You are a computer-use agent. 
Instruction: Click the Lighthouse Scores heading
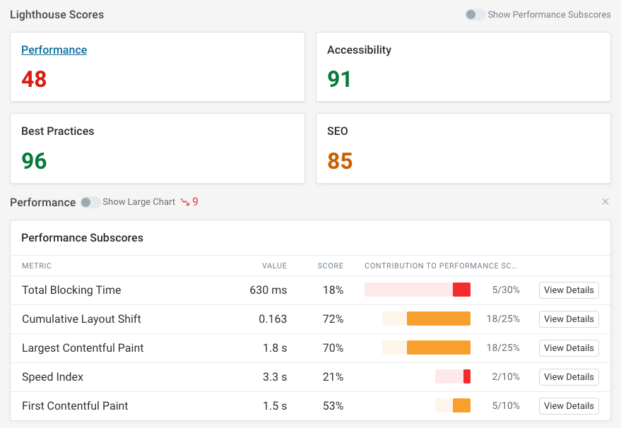tap(56, 14)
